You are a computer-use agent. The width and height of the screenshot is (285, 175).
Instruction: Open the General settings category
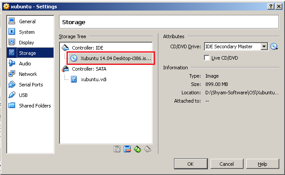coord(30,21)
